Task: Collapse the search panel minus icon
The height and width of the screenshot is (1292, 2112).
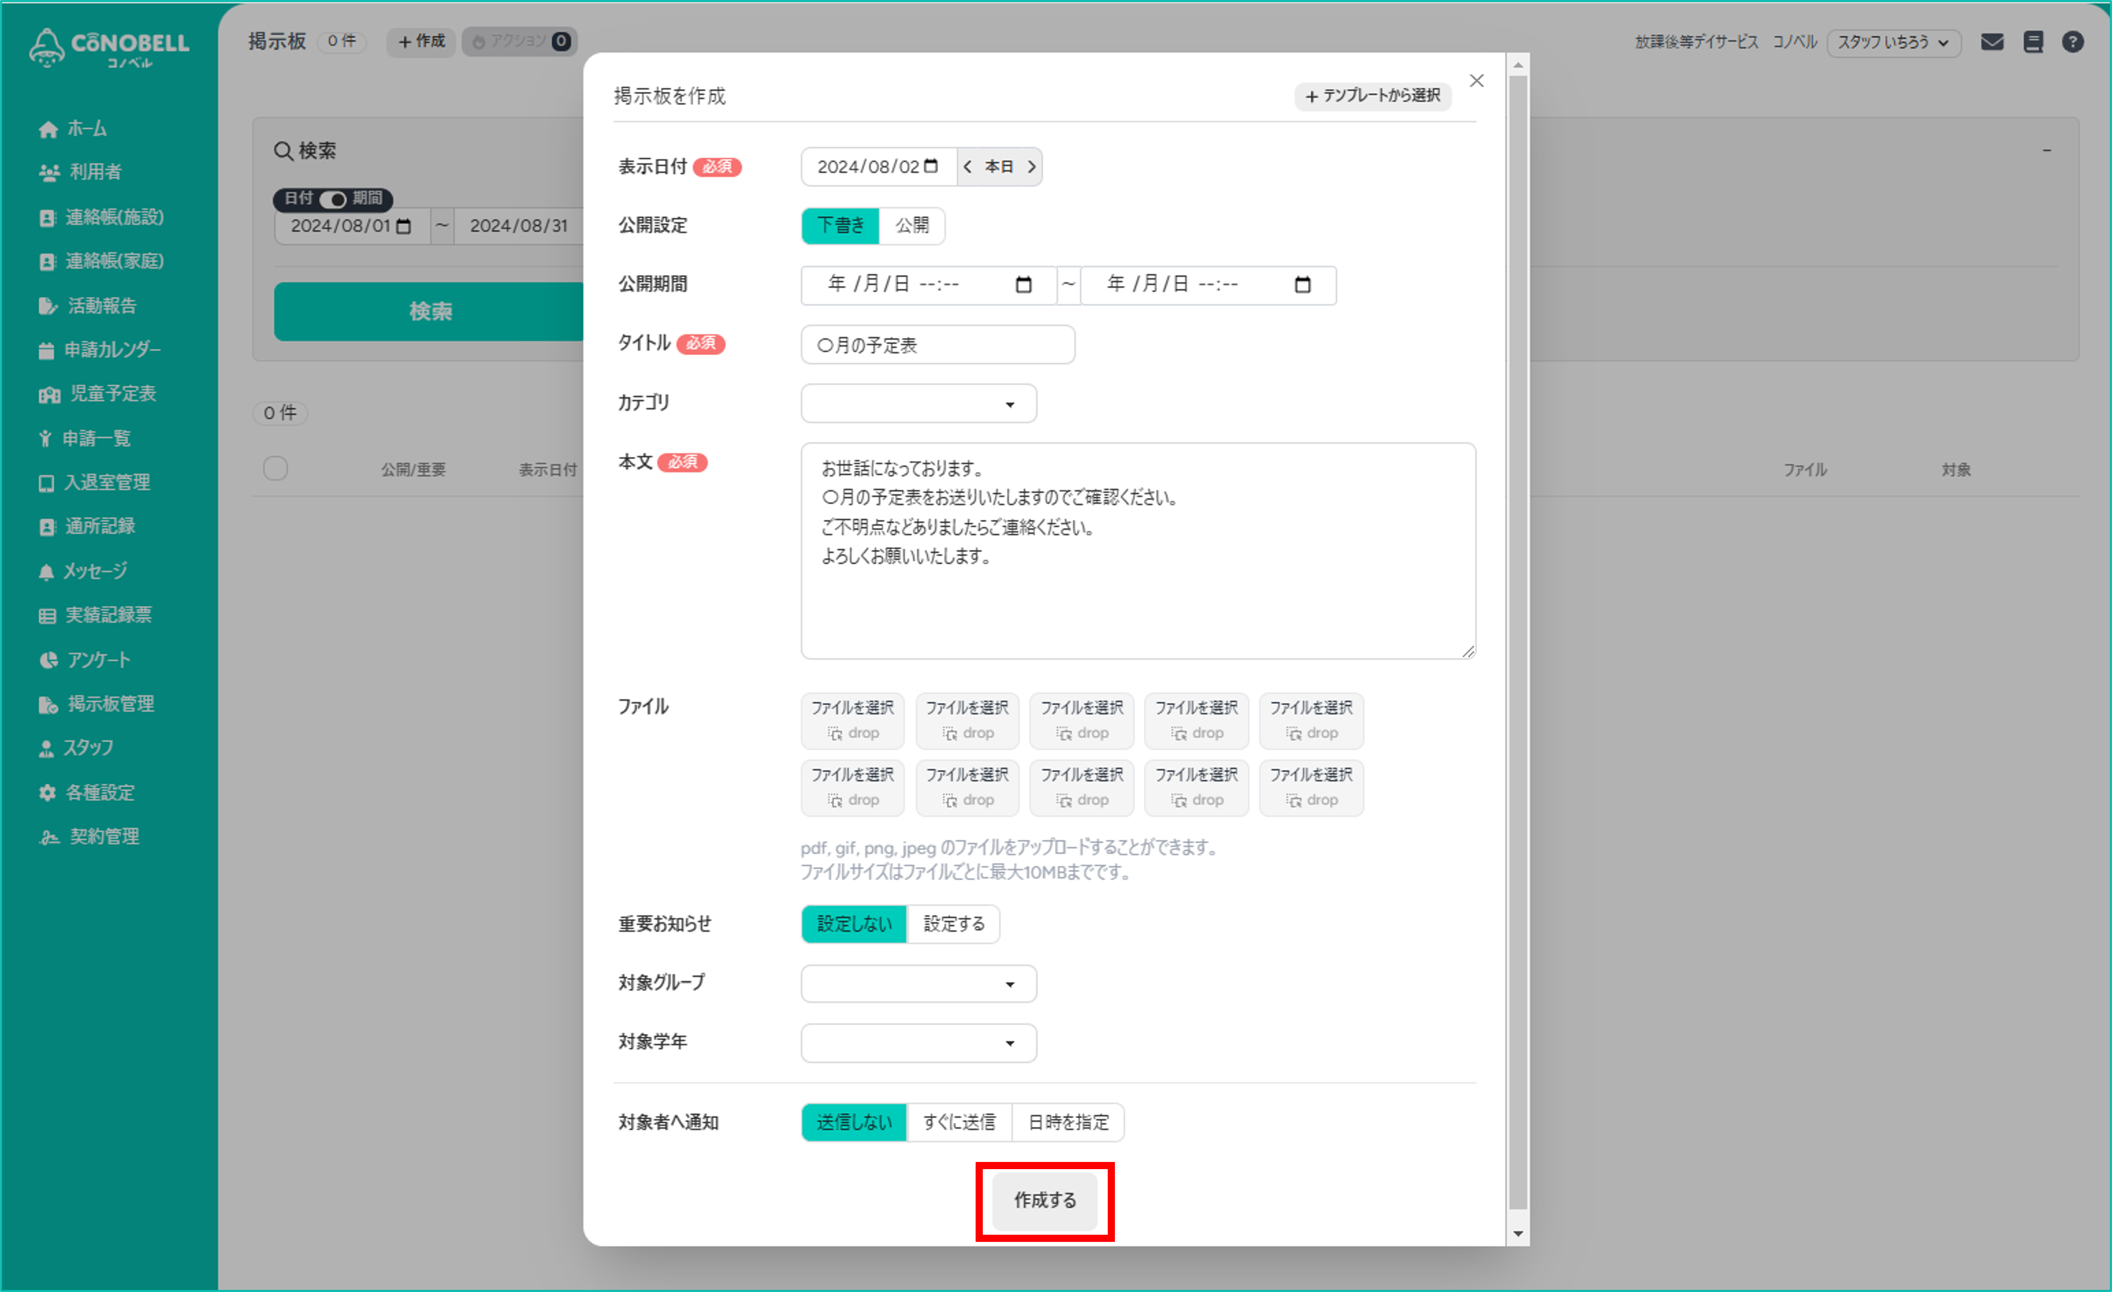Action: tap(2047, 150)
